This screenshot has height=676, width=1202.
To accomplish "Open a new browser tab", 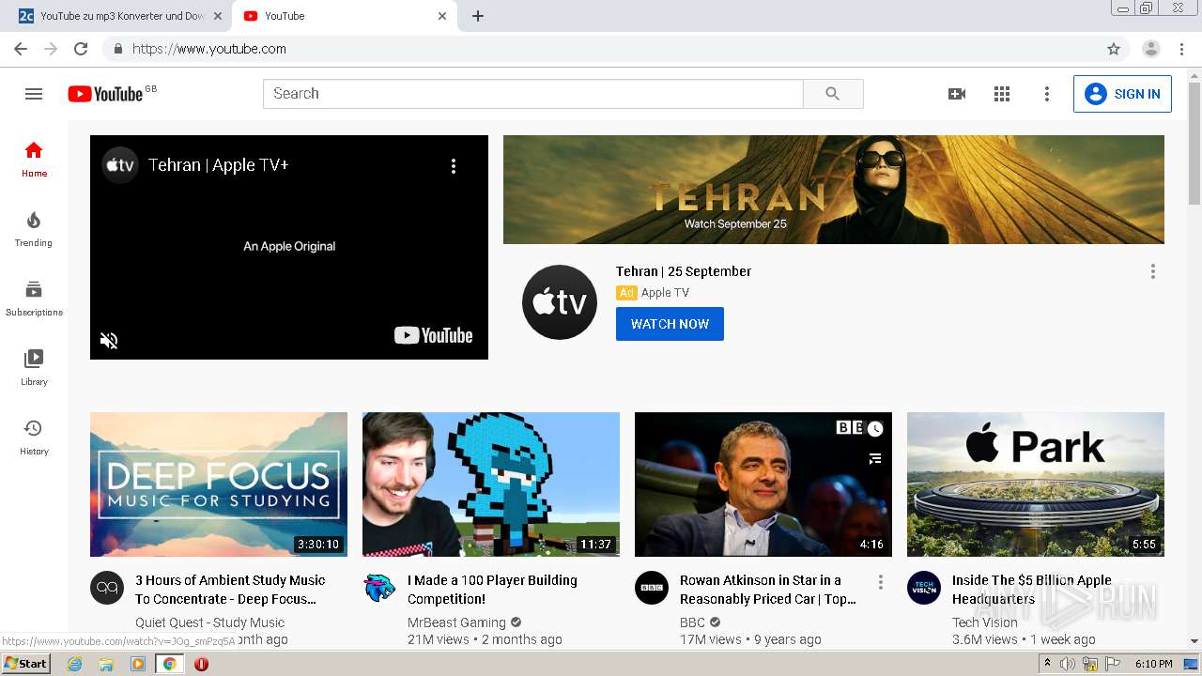I will [478, 16].
